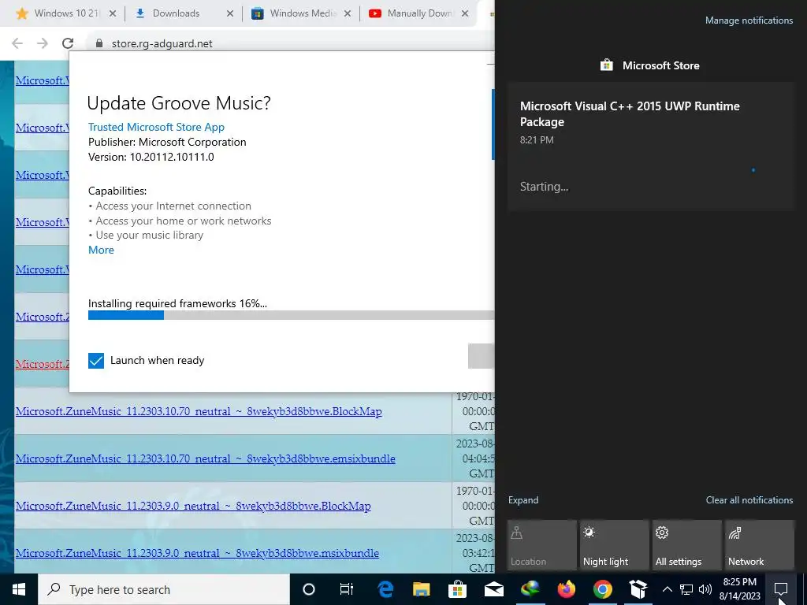The image size is (807, 605).
Task: Launch Firefox from taskbar
Action: click(566, 589)
